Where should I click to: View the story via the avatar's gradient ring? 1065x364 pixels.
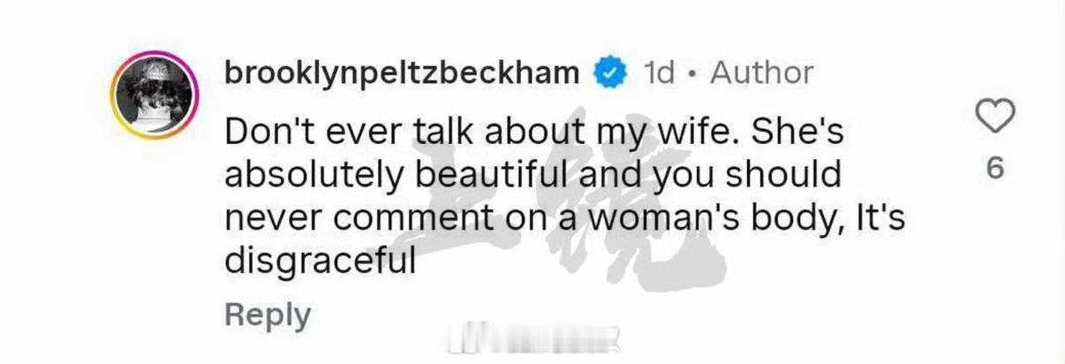(154, 95)
